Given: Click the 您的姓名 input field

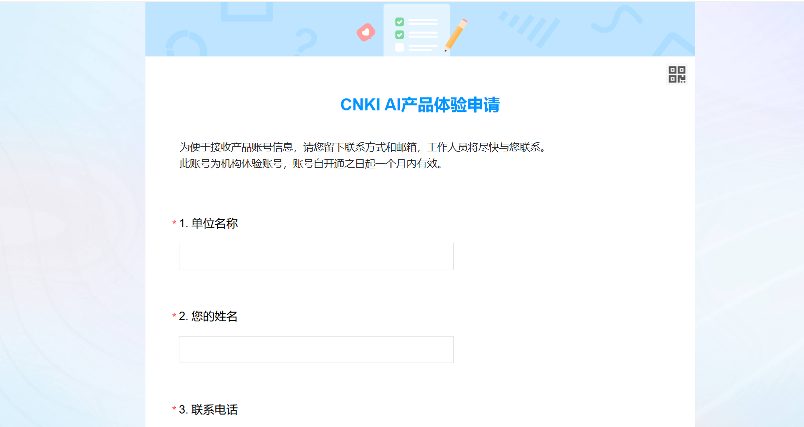Looking at the screenshot, I should pos(316,350).
